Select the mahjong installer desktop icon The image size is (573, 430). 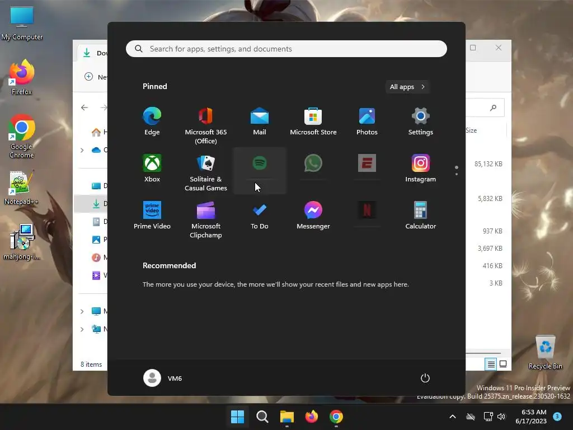point(22,242)
